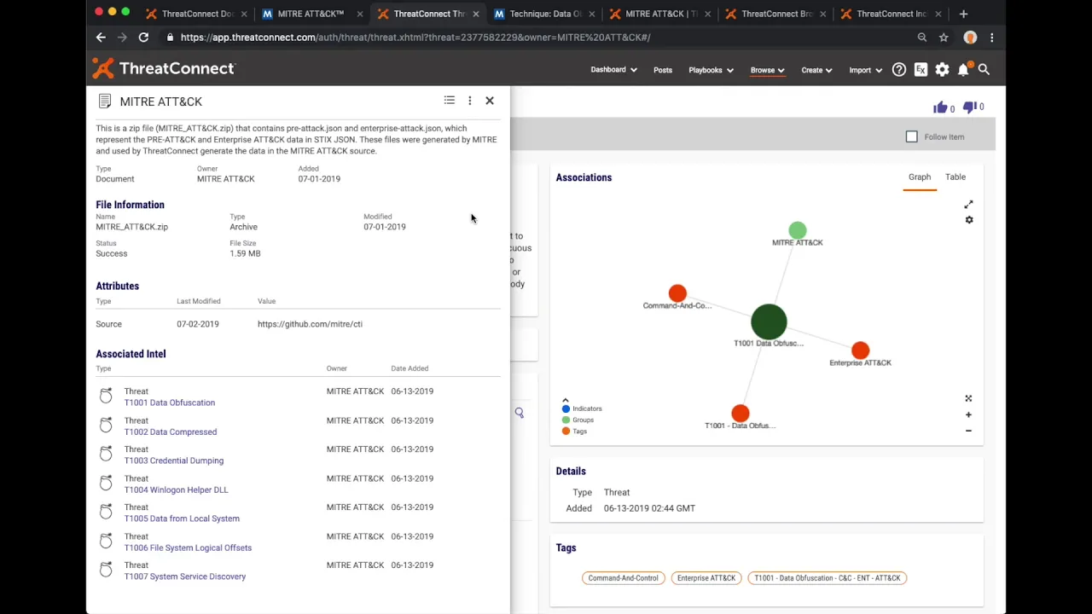Image resolution: width=1092 pixels, height=614 pixels.
Task: Click the search magnifier in ThreatConnect header
Action: [x=984, y=70]
